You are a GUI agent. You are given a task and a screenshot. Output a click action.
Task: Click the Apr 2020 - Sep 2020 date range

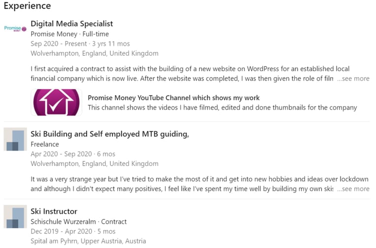pos(61,154)
